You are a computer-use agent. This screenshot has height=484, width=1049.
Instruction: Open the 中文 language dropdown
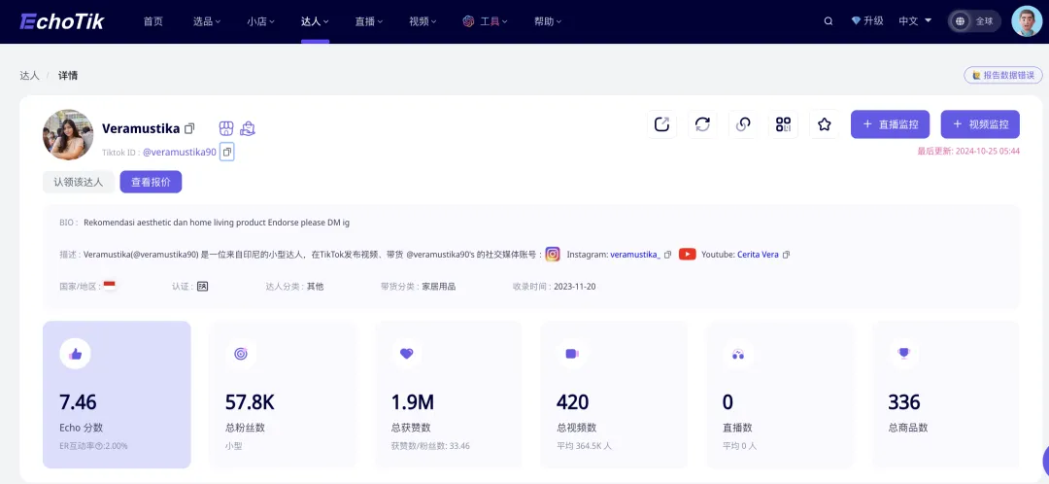[915, 21]
